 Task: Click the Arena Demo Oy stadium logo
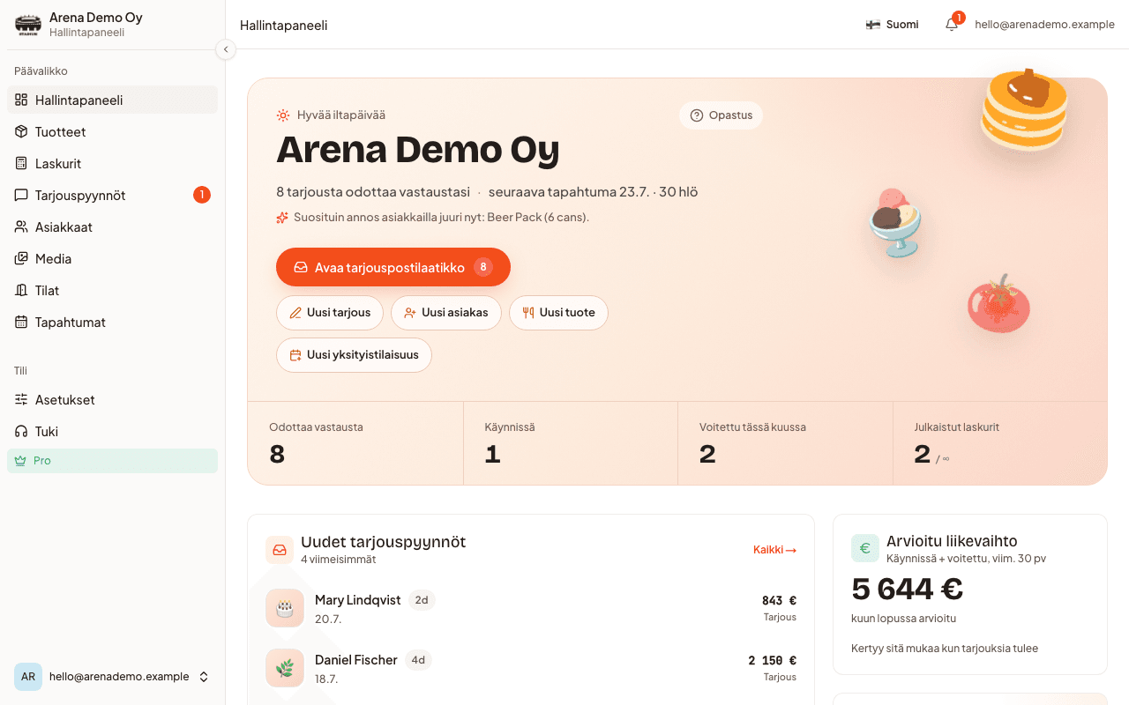tap(28, 25)
